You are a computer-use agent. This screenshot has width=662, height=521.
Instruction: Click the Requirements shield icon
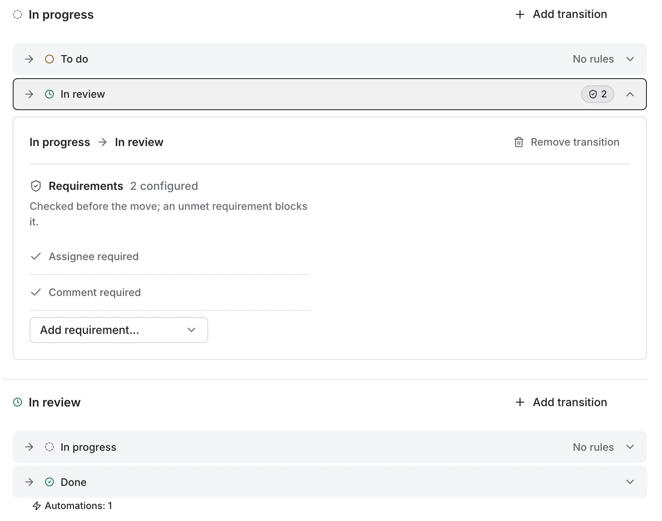click(x=36, y=186)
